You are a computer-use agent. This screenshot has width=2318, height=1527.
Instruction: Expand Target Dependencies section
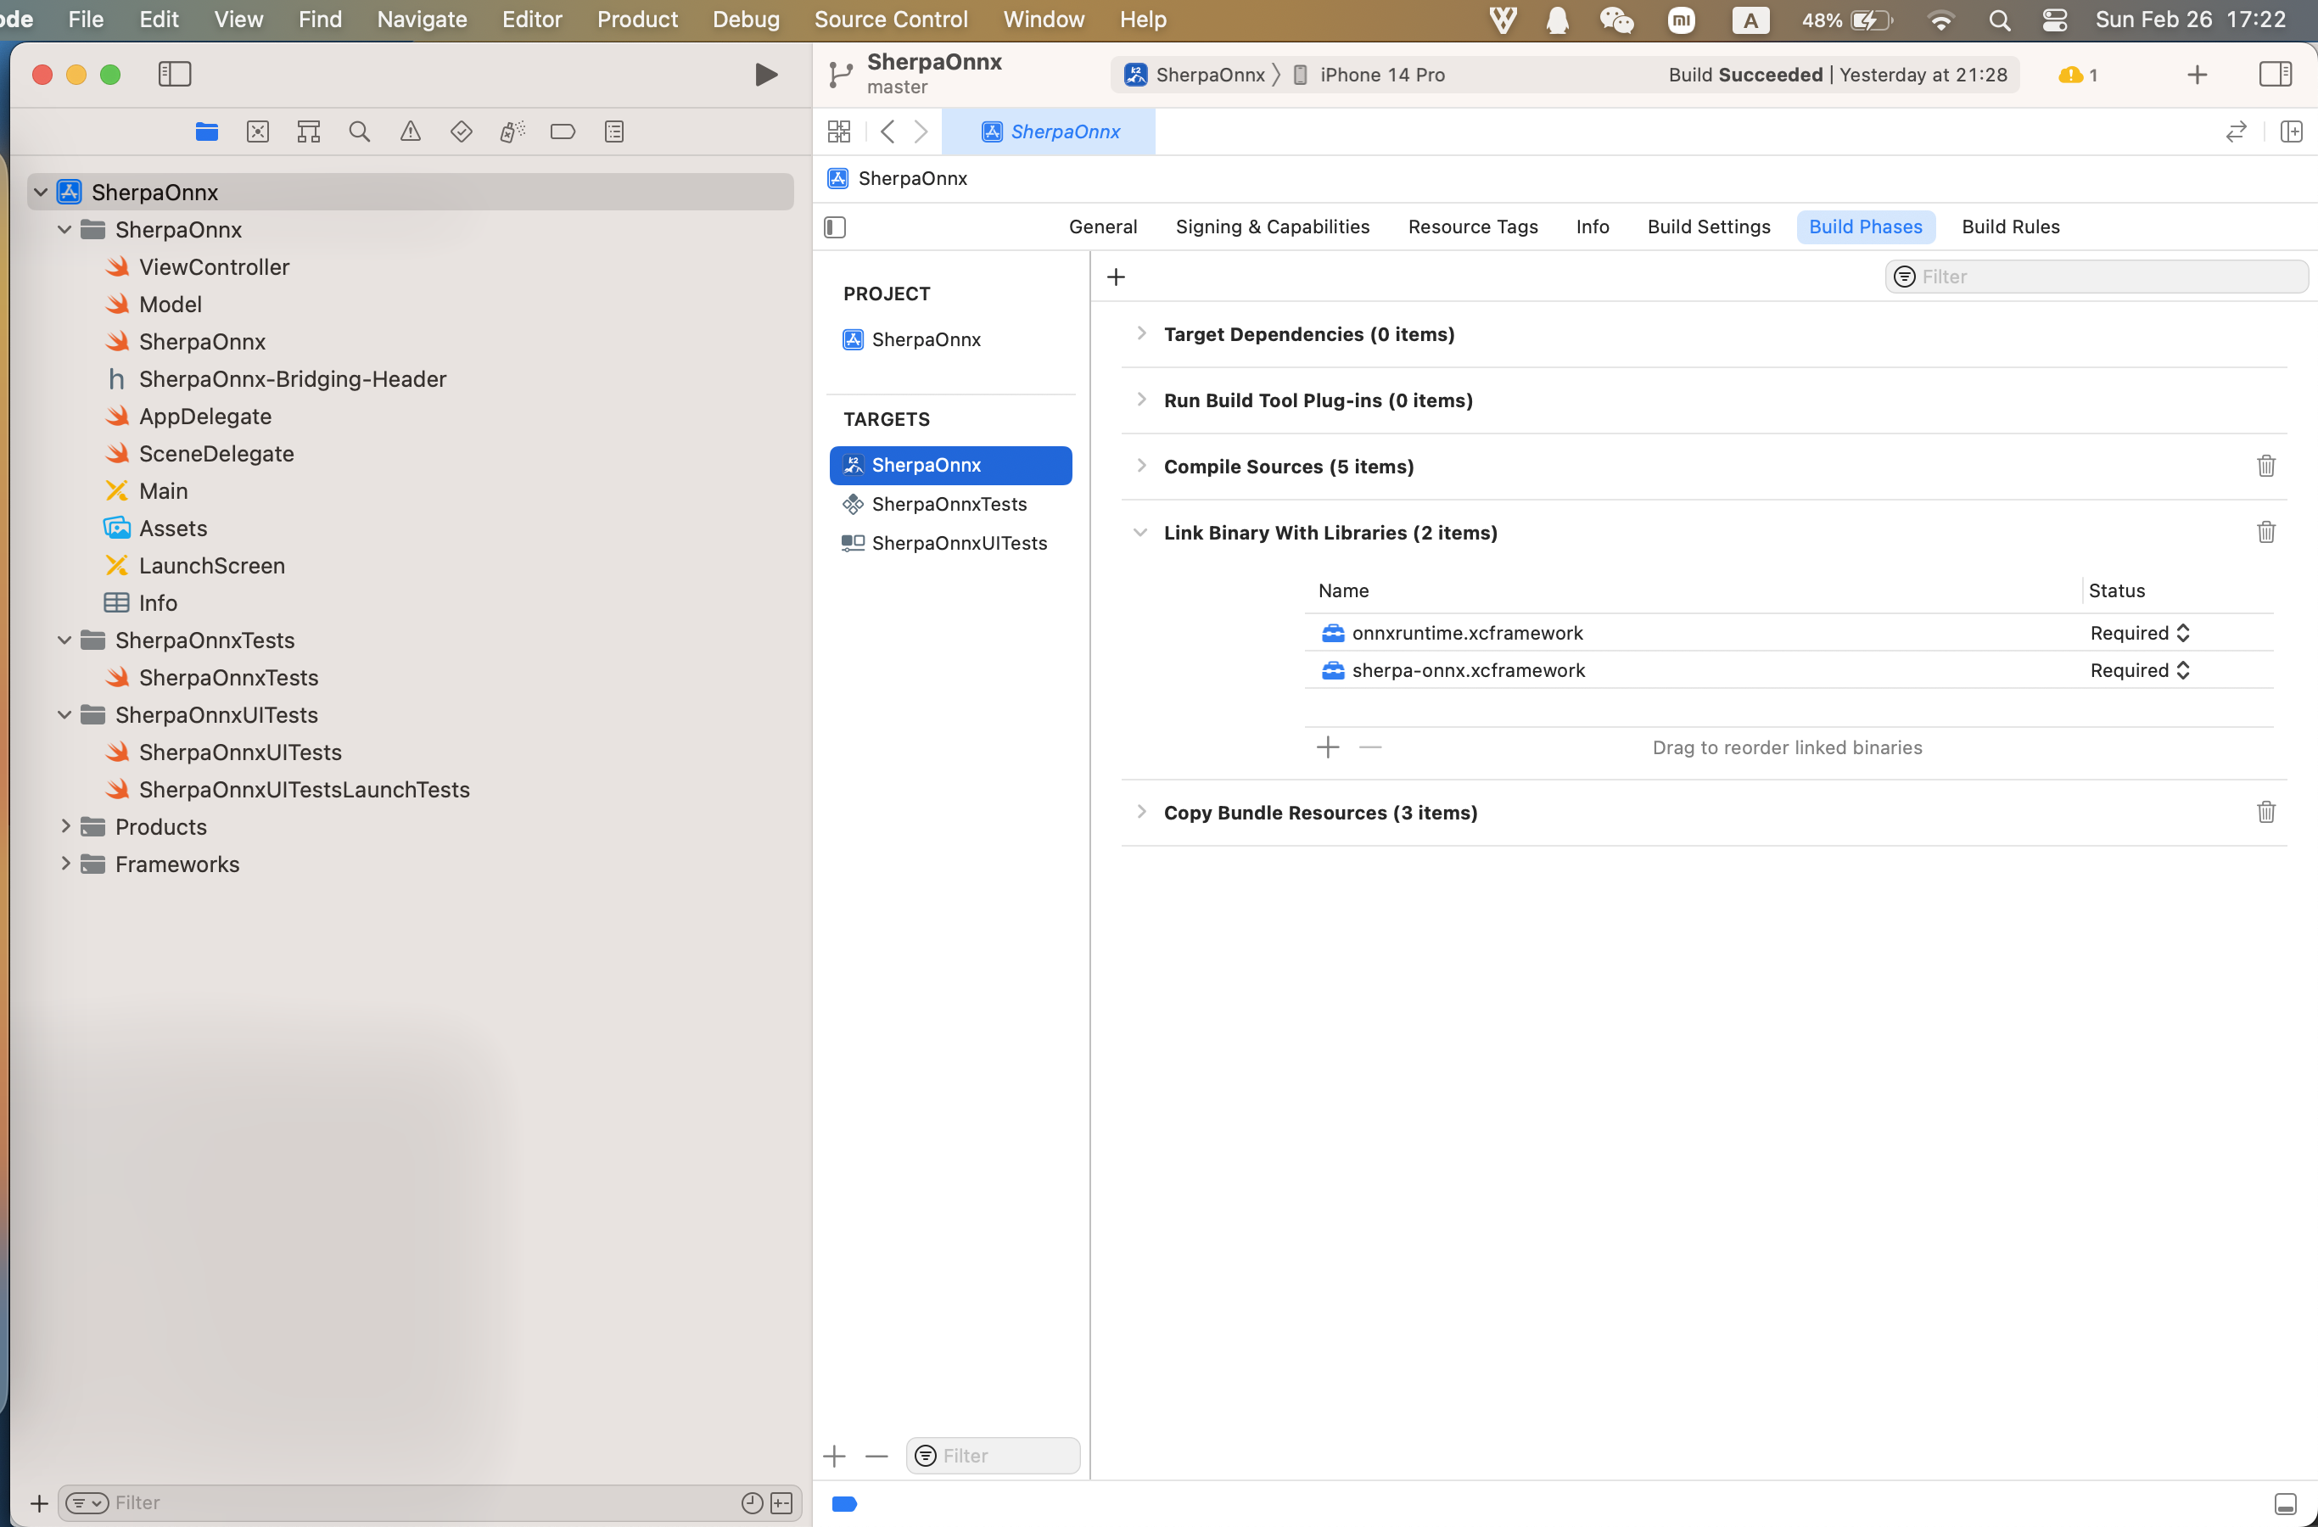(x=1141, y=333)
